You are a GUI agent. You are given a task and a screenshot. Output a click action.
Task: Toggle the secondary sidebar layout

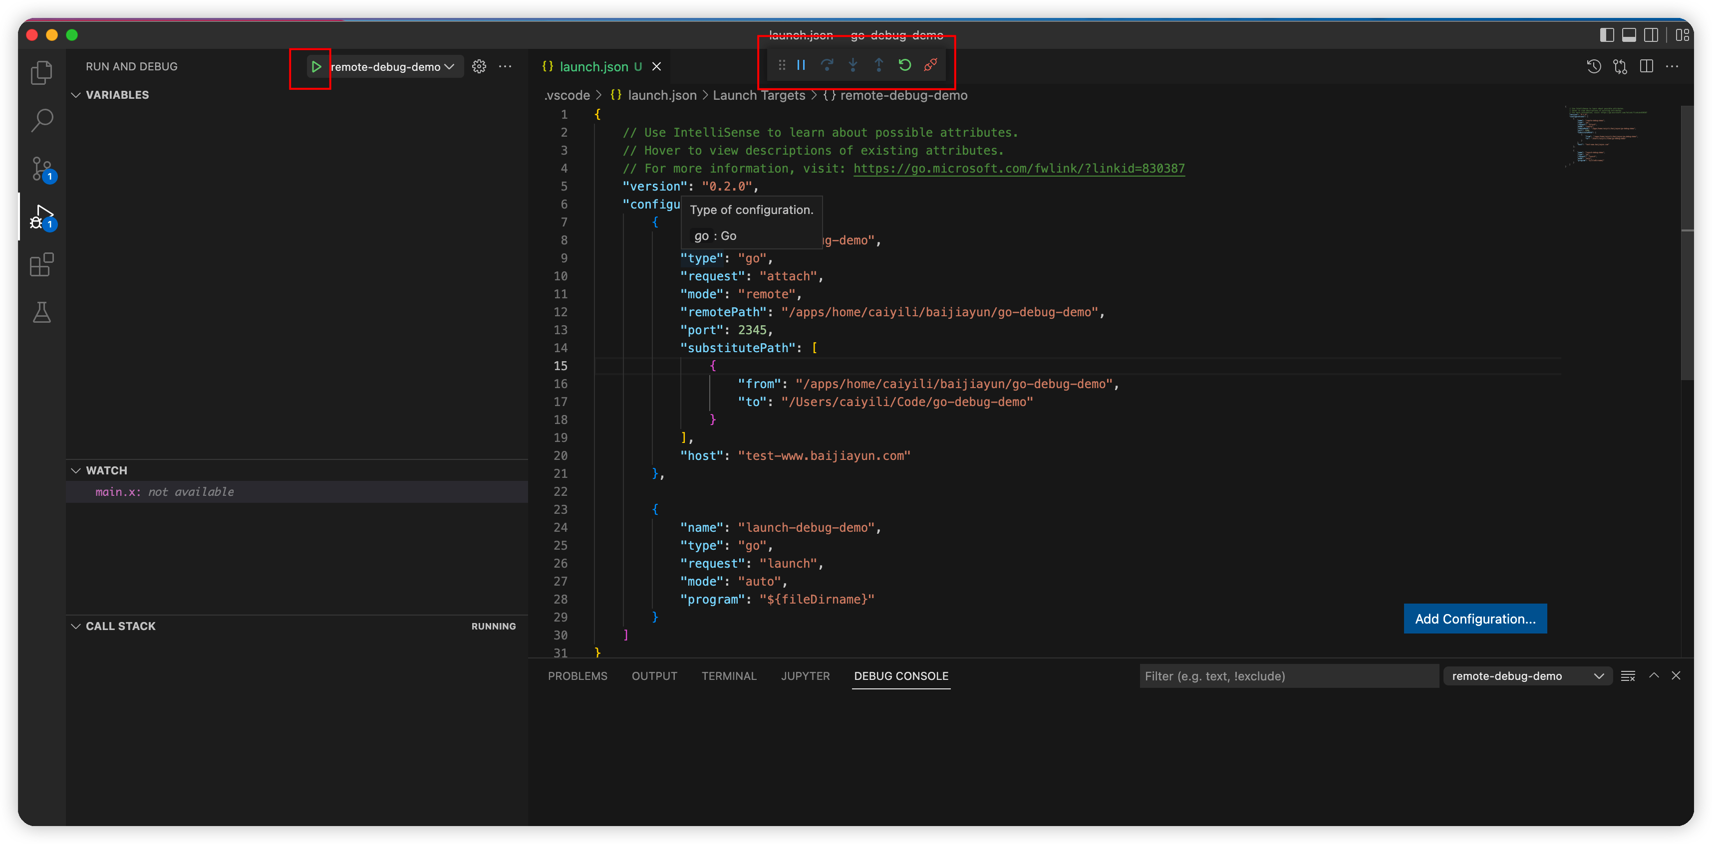tap(1651, 35)
